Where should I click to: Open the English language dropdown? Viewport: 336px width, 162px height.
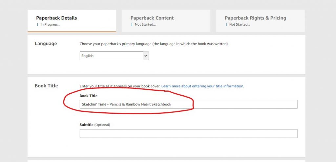tap(114, 56)
